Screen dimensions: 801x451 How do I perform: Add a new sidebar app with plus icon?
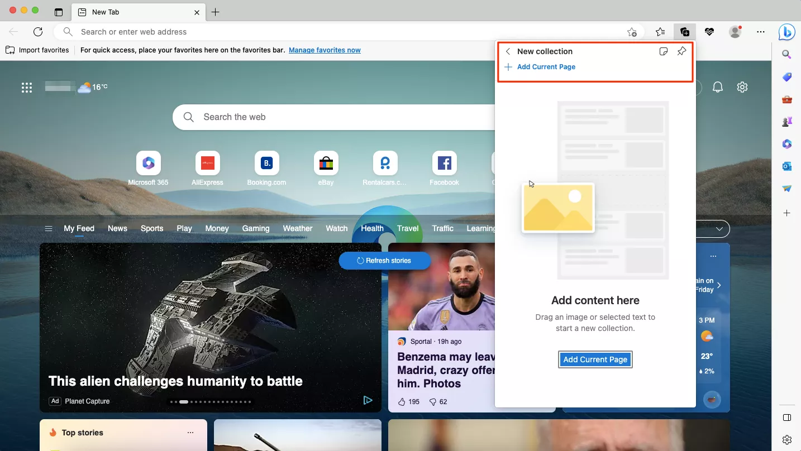pyautogui.click(x=786, y=213)
